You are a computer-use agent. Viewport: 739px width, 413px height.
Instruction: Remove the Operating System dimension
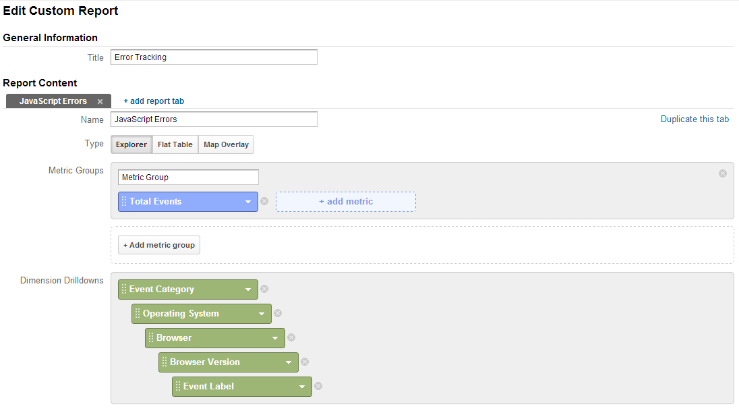tap(278, 314)
